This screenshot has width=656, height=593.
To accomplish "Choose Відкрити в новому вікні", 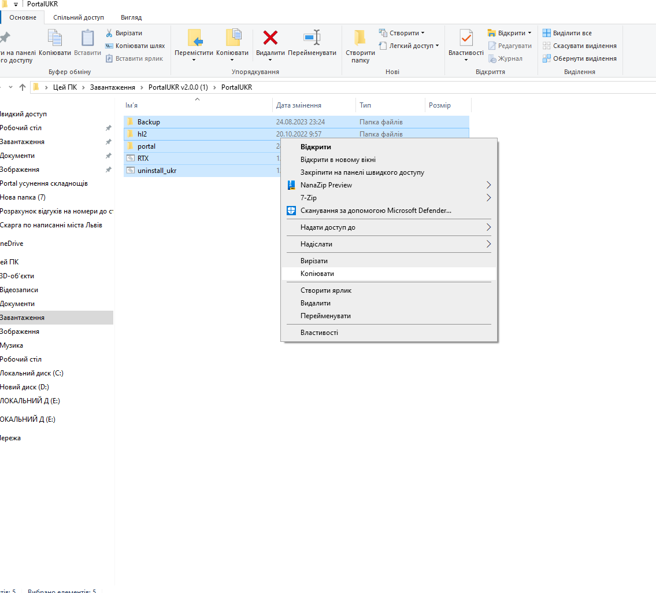I will coord(389,160).
